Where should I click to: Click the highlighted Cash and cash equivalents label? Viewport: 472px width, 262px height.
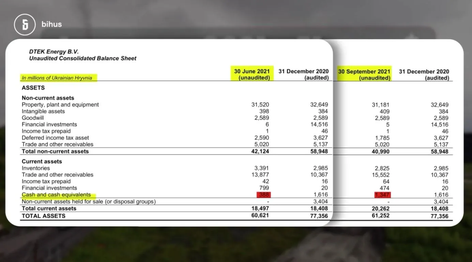click(x=56, y=195)
